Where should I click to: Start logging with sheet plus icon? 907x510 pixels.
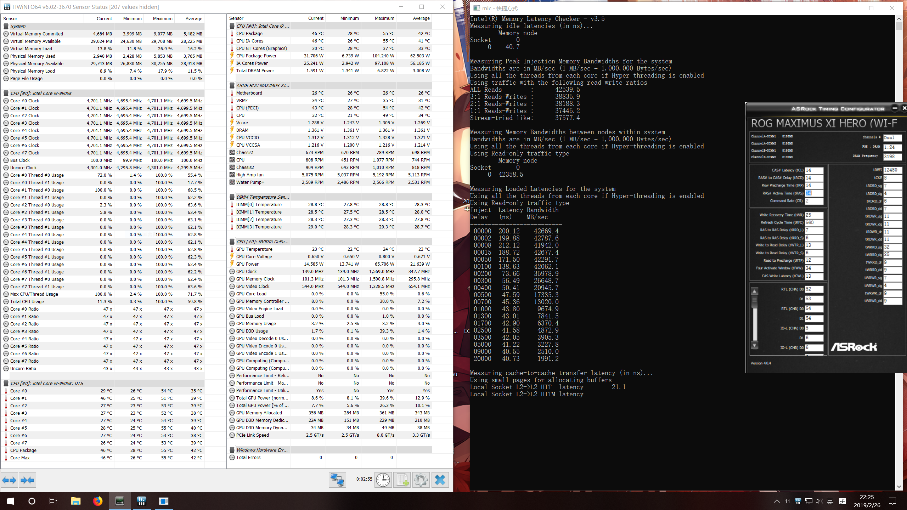(x=402, y=480)
